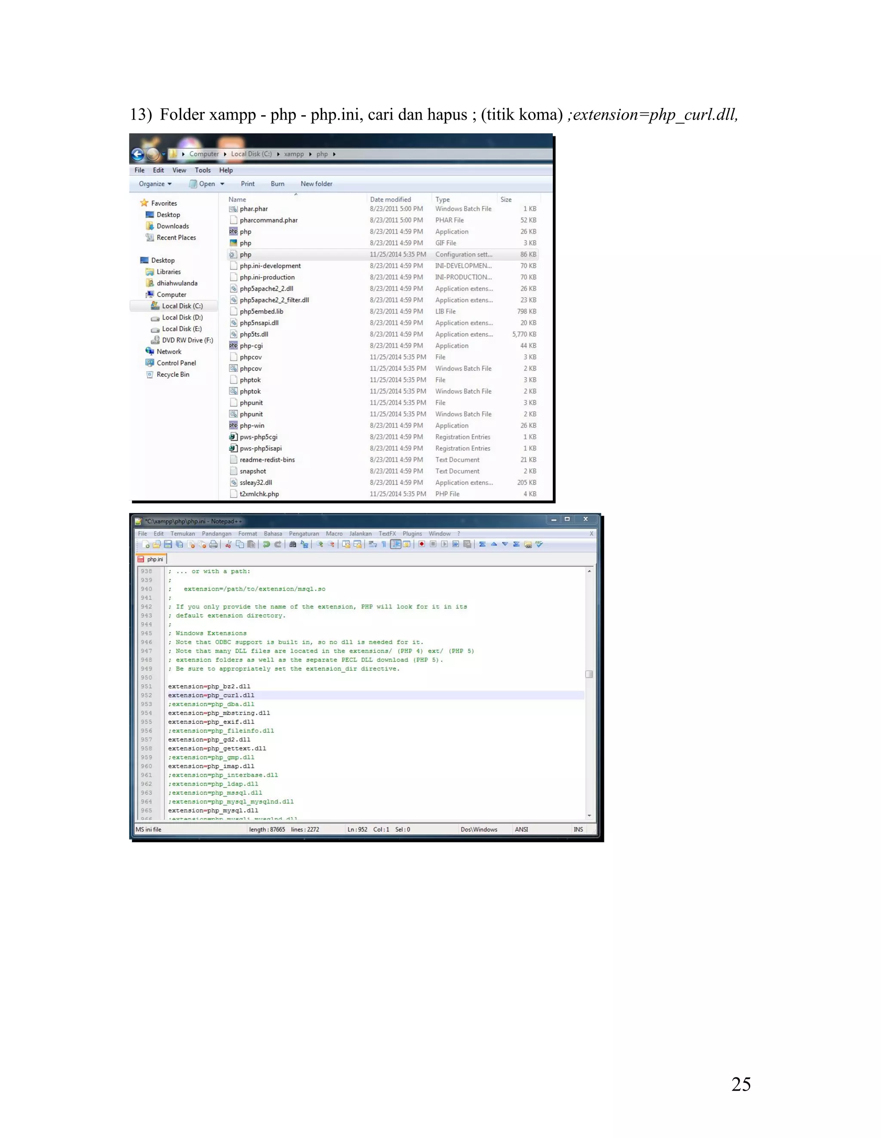Click the Forward button in Explorer window
The image size is (881, 1138).
[x=153, y=154]
